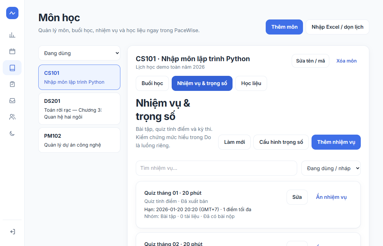Click the 'Sửa tên / mã' button
The width and height of the screenshot is (383, 246).
click(x=311, y=61)
